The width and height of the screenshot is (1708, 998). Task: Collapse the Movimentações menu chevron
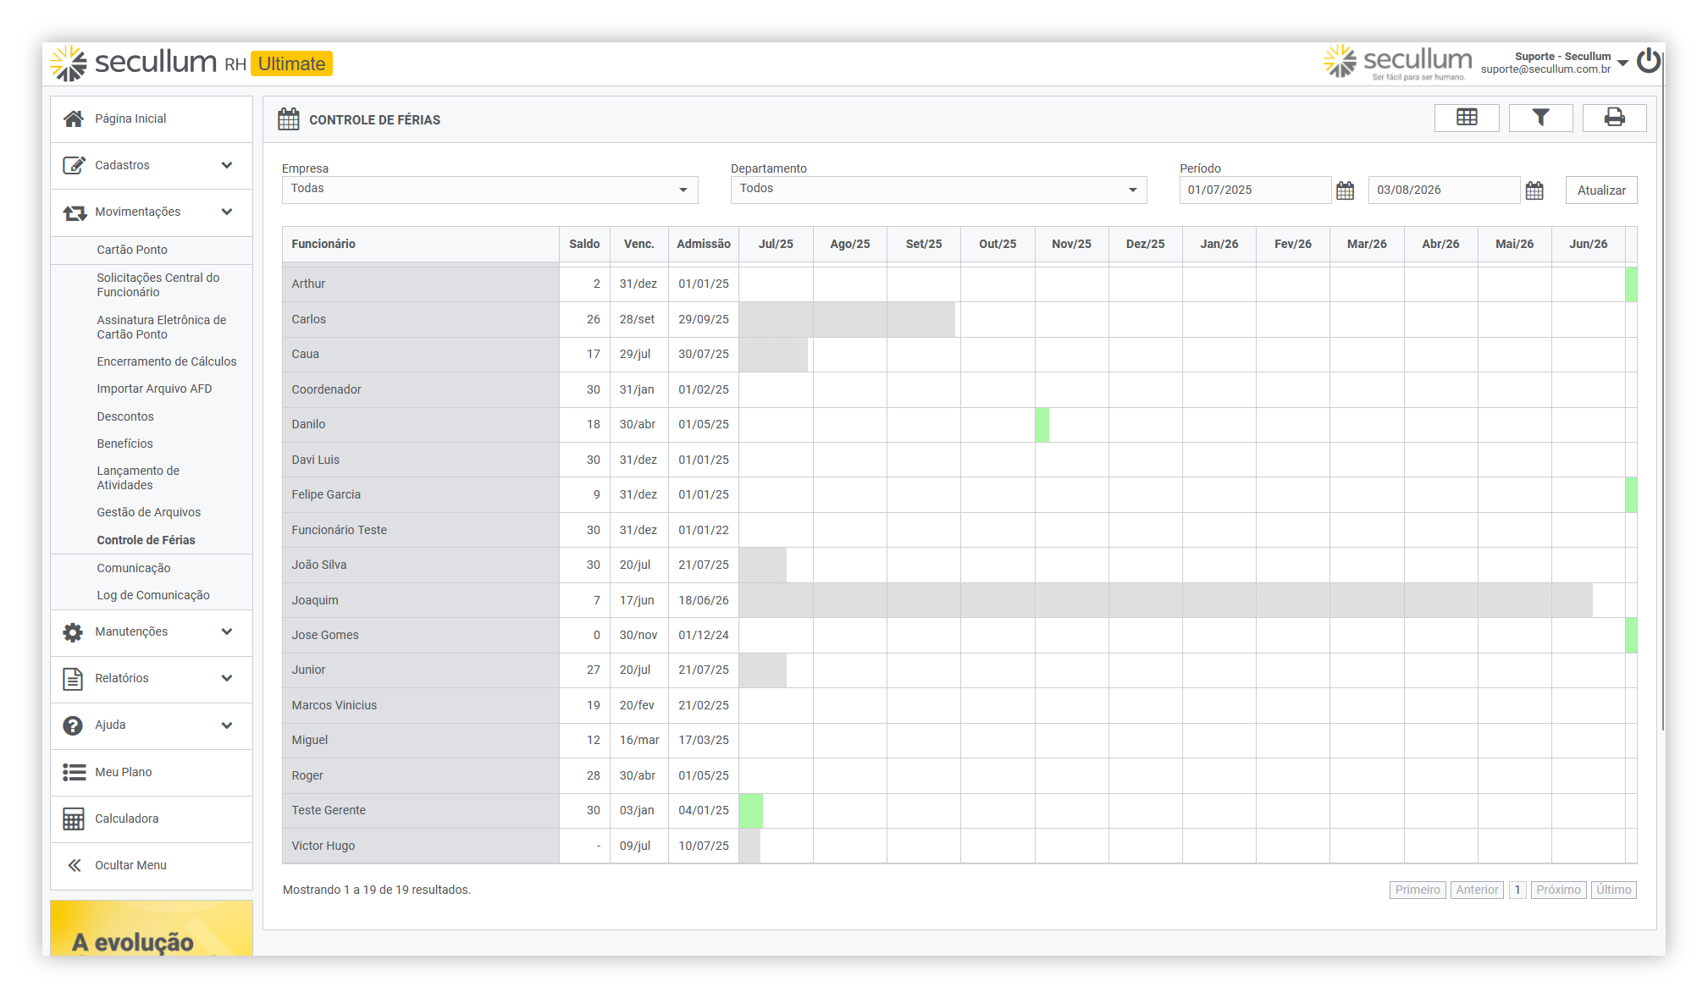[227, 212]
